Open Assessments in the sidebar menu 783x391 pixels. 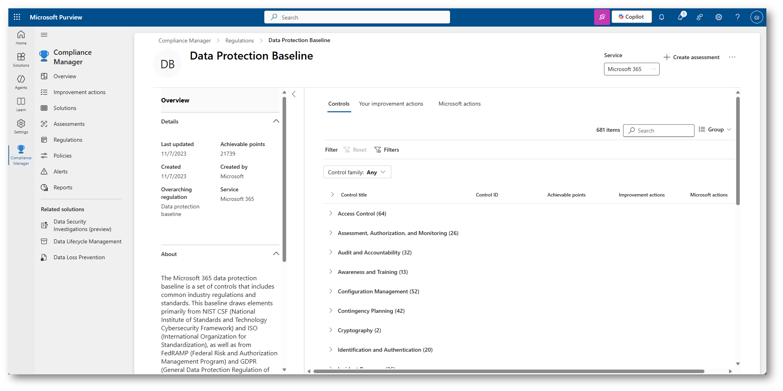click(69, 124)
